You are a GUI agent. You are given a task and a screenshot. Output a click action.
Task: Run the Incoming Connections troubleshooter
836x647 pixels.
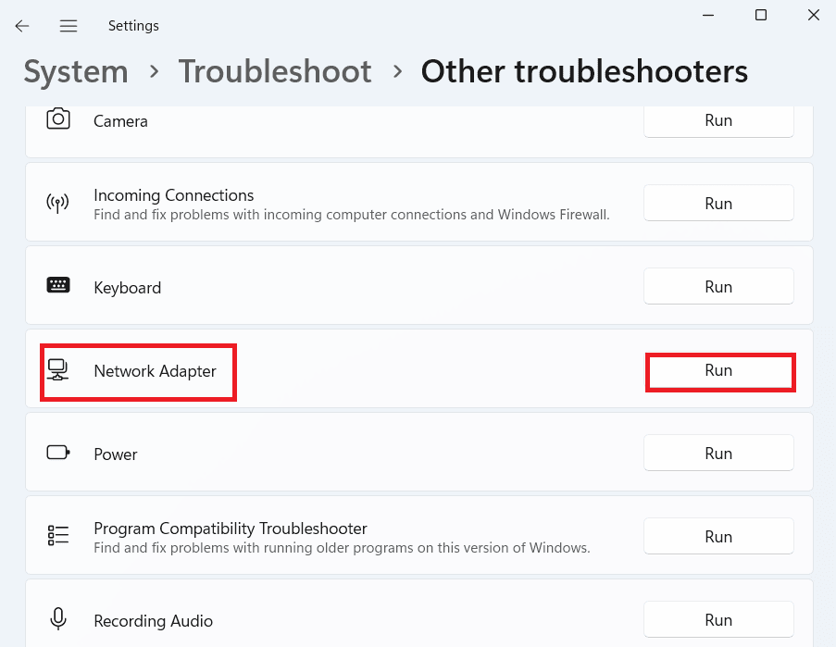718,203
